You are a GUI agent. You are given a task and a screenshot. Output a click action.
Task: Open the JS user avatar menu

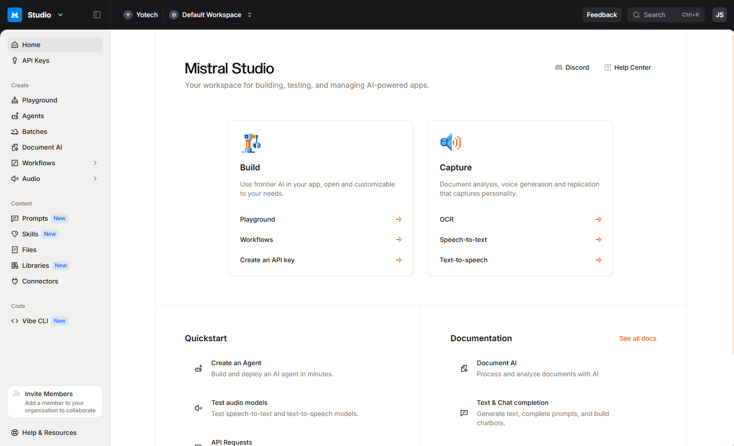point(719,15)
